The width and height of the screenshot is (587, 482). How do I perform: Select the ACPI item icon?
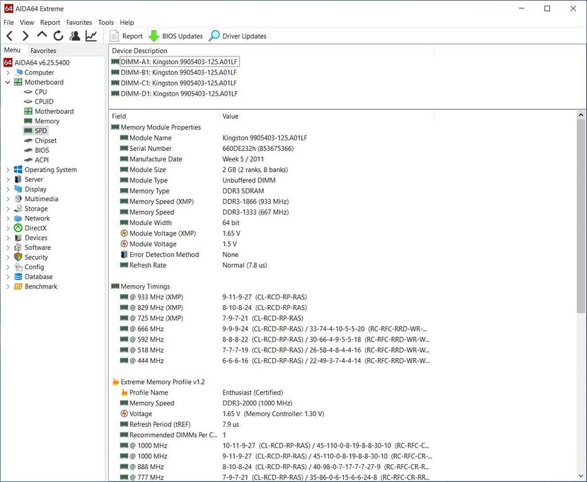pyautogui.click(x=28, y=160)
